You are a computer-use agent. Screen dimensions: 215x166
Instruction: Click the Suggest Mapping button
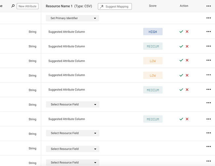115,6
